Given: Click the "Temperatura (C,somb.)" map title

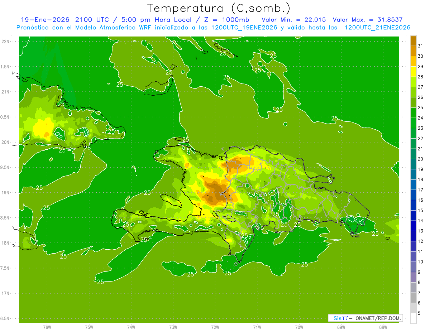Looking at the screenshot, I should coord(219,8).
